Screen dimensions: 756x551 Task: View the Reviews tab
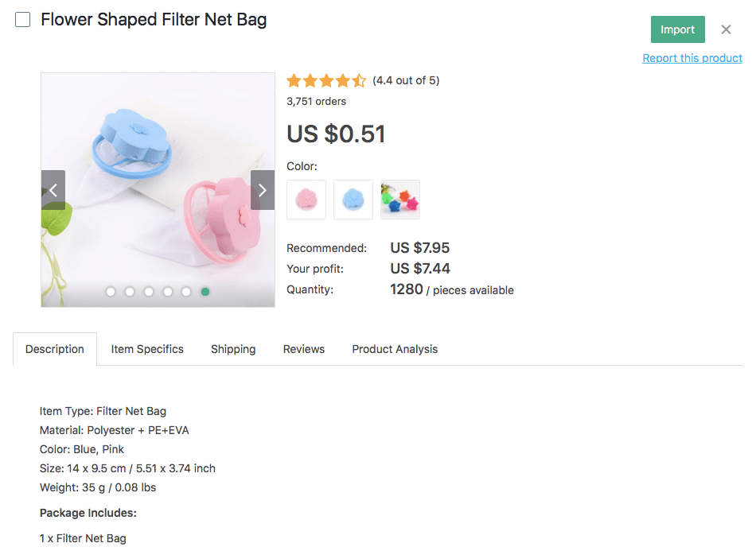pos(304,349)
